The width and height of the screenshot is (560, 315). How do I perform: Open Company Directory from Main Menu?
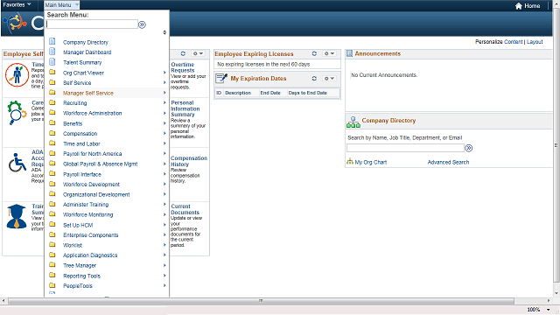coord(86,42)
